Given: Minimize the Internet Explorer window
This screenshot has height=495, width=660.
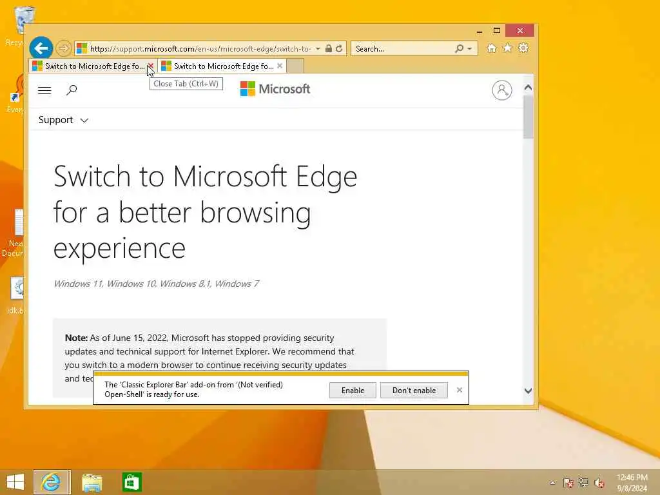Looking at the screenshot, I should [480, 31].
